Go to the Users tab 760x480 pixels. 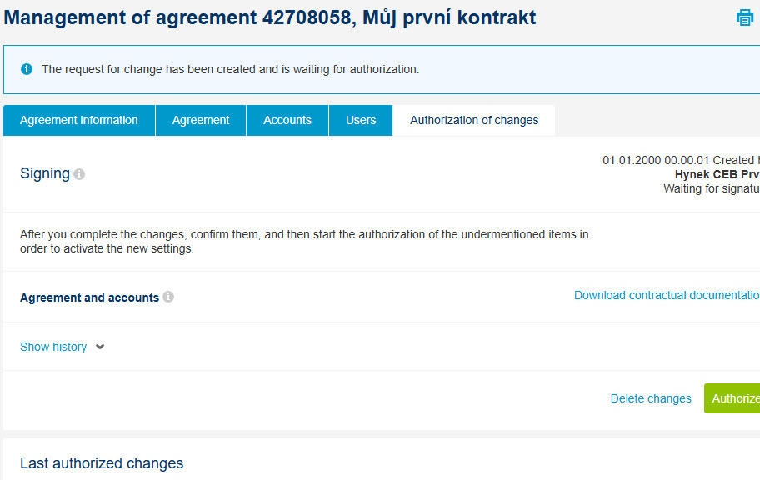coord(361,120)
